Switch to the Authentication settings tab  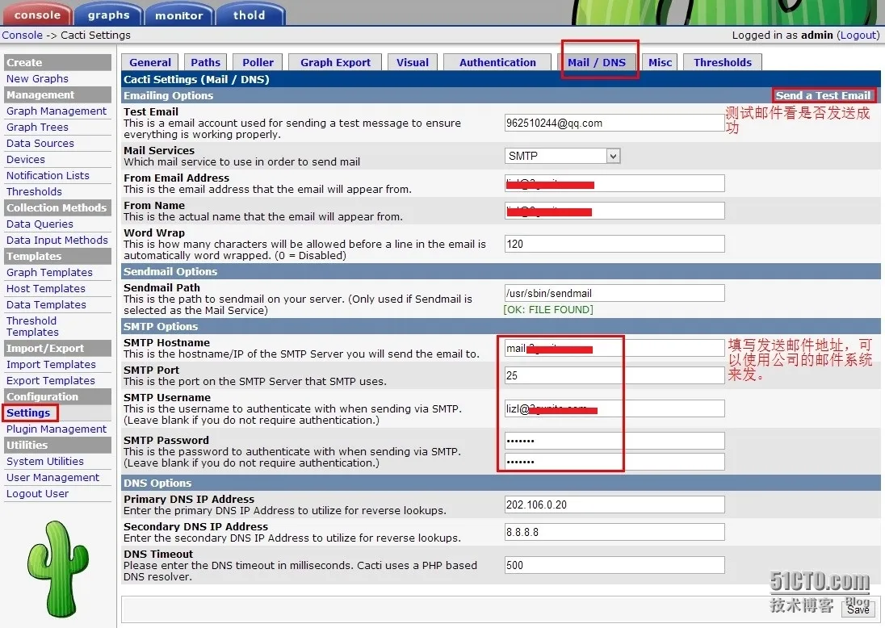coord(497,62)
